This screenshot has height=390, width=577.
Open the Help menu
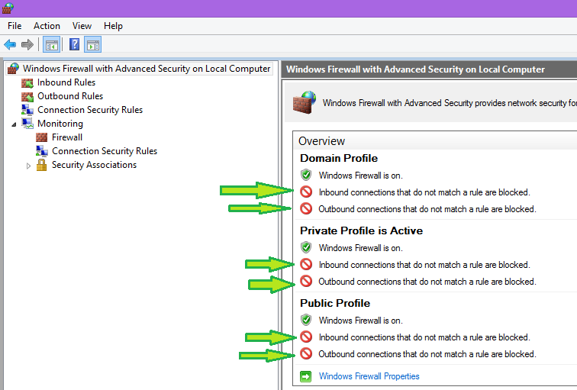click(113, 26)
